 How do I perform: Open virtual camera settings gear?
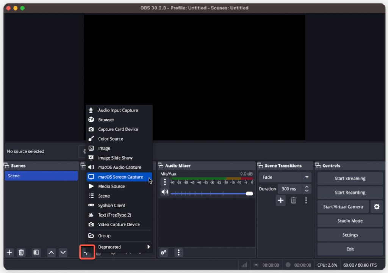coord(377,207)
